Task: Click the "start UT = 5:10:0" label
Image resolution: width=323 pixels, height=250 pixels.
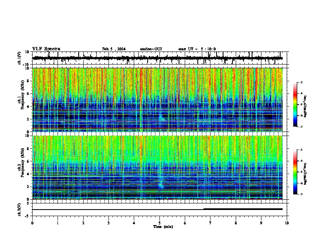Action: (197, 49)
